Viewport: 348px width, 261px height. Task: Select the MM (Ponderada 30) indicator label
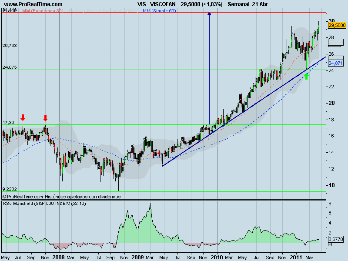pyautogui.click(x=43, y=10)
